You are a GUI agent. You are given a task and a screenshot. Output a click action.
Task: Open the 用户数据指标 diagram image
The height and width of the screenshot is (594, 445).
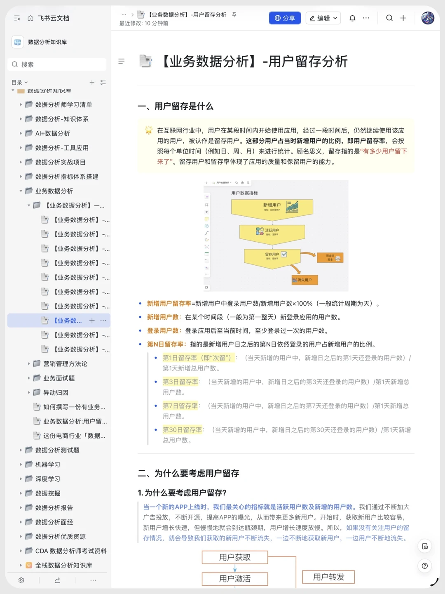(276, 236)
